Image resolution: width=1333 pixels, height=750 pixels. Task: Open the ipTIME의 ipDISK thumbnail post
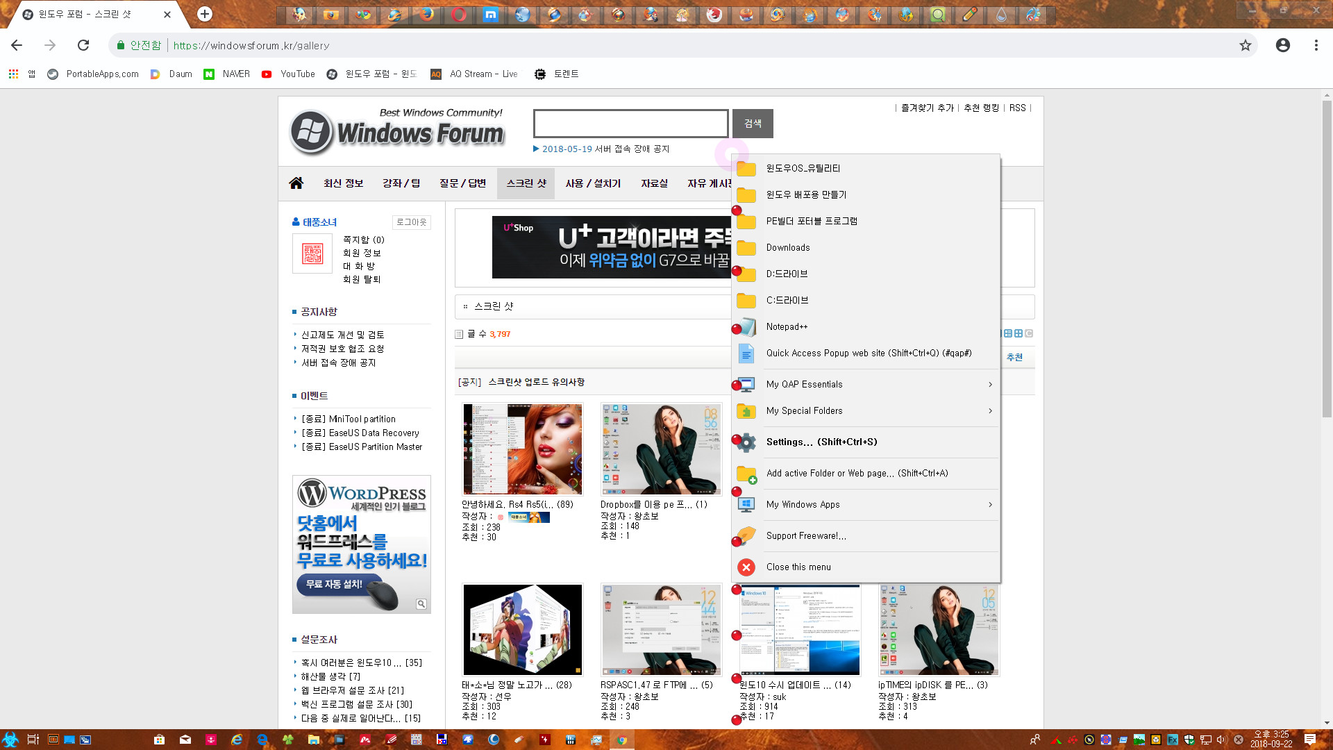939,630
